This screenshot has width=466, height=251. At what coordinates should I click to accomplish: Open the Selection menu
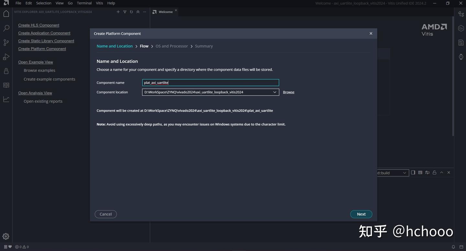click(x=44, y=3)
